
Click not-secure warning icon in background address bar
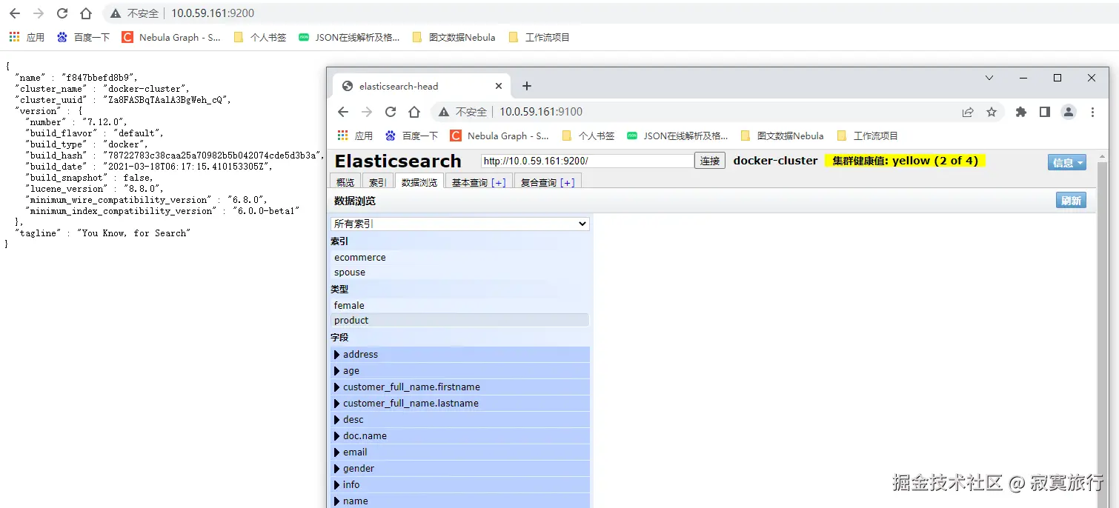[114, 13]
